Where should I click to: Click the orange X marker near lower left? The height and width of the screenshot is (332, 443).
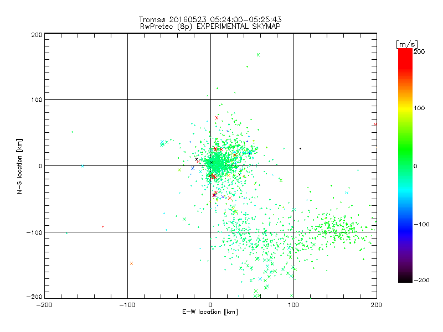pos(131,263)
